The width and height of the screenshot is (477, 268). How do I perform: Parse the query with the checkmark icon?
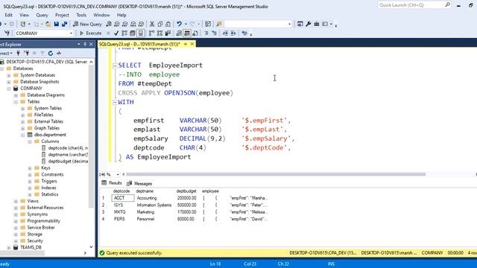[x=116, y=33]
